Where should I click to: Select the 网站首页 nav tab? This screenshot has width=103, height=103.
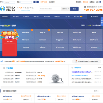(x=5, y=17)
